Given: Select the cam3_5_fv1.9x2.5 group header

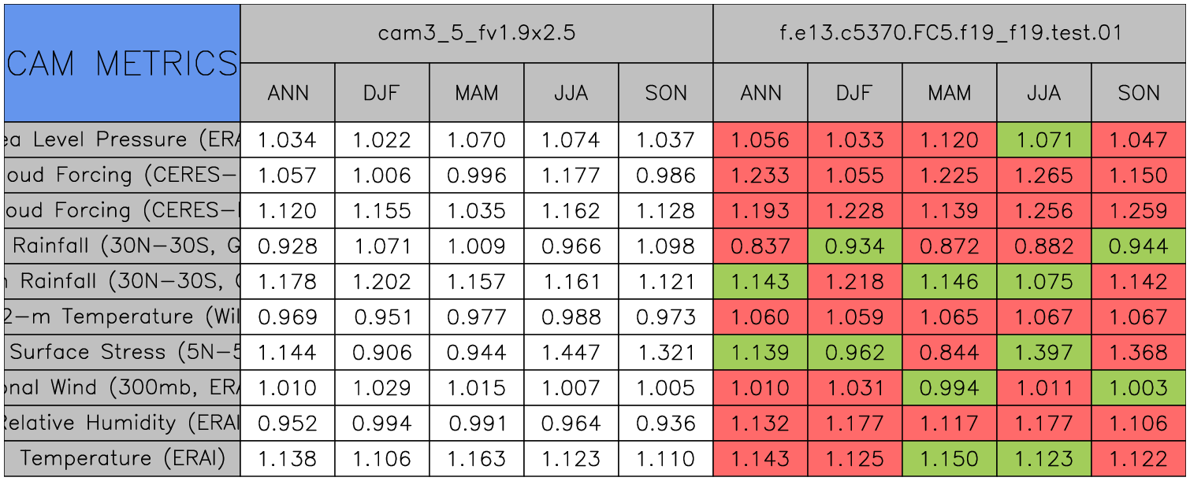Looking at the screenshot, I should [476, 33].
